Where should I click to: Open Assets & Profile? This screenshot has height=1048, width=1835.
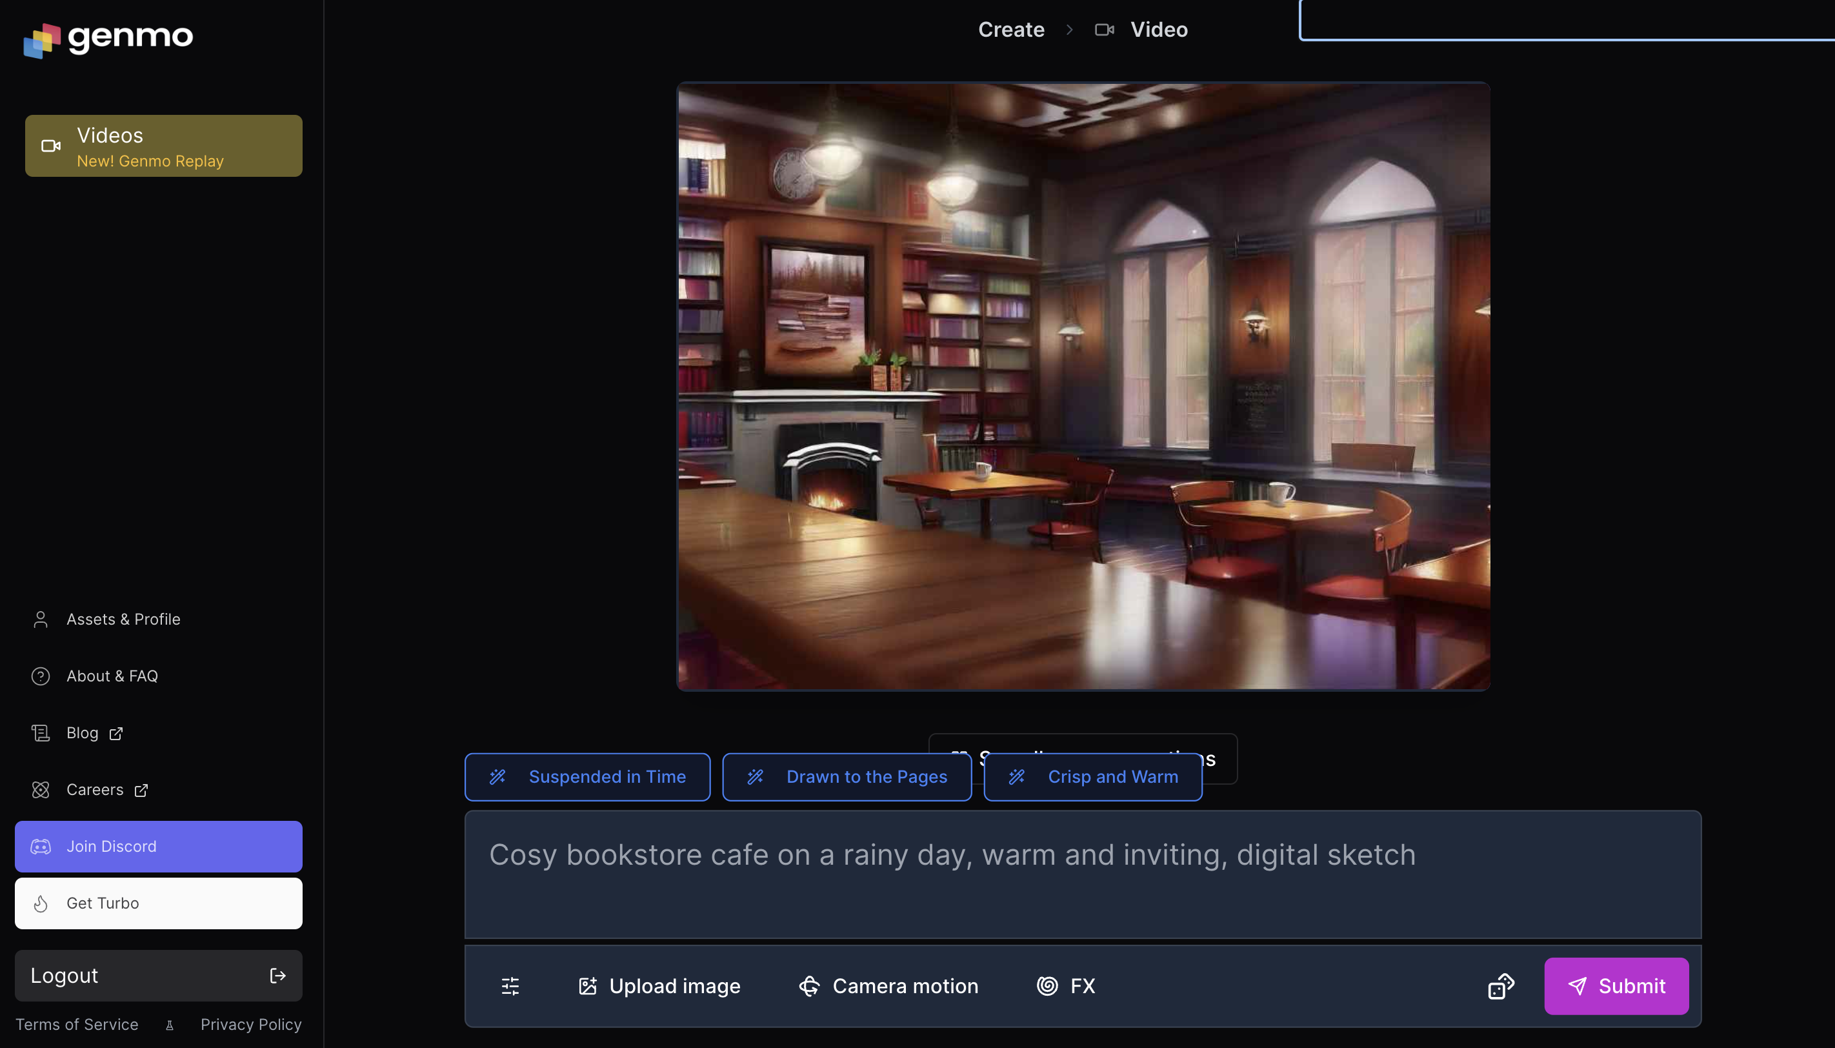pyautogui.click(x=123, y=618)
